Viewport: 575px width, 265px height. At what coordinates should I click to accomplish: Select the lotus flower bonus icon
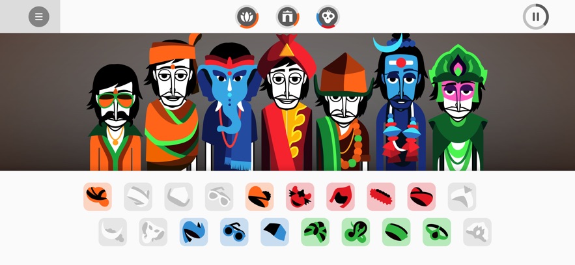pos(247,16)
